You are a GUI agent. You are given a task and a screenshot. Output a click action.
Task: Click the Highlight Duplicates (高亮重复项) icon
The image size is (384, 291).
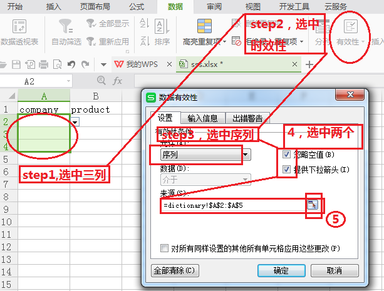tap(204, 26)
